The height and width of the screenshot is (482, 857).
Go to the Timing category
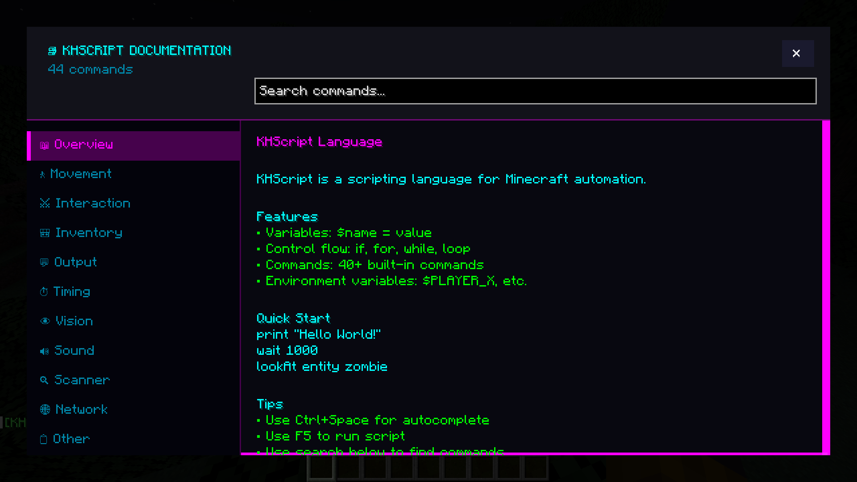(133, 292)
